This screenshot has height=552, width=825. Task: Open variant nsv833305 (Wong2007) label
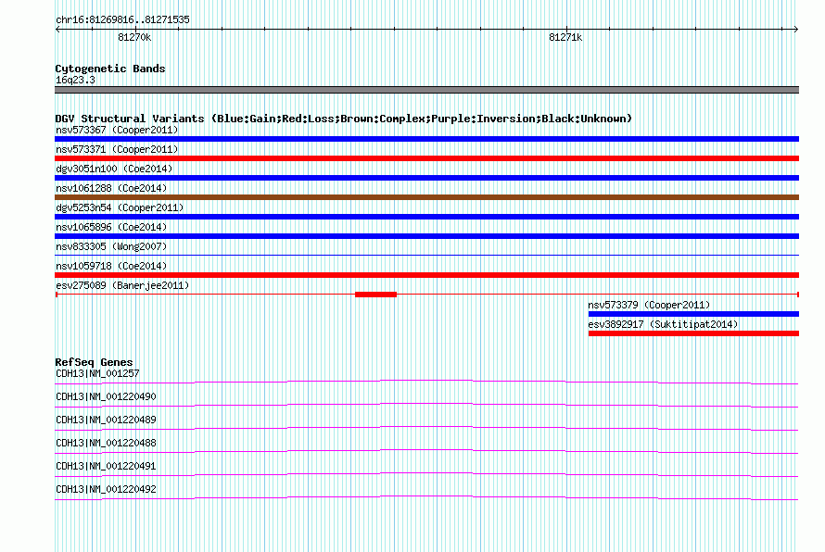click(x=111, y=246)
